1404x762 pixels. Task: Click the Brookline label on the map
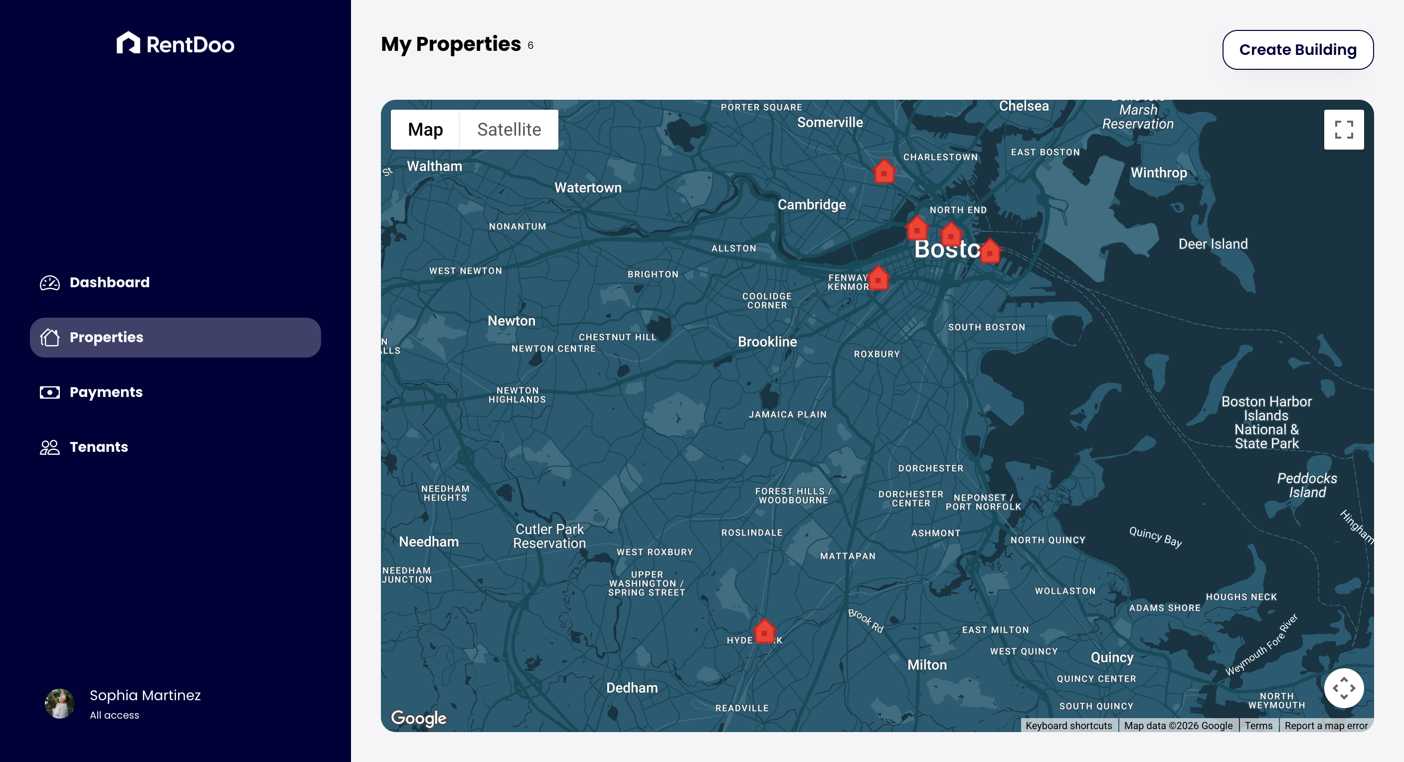click(x=767, y=342)
